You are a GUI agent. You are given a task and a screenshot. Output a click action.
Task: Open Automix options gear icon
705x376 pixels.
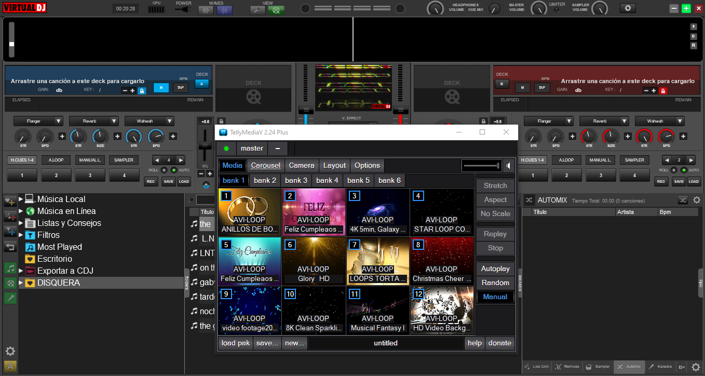click(x=697, y=200)
